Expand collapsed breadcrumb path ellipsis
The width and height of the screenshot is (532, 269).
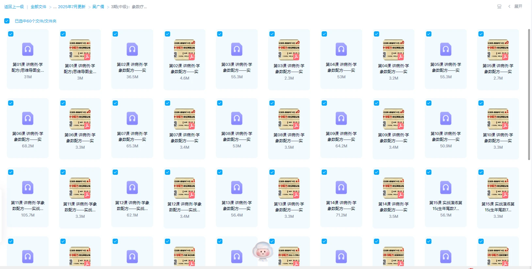(x=55, y=7)
